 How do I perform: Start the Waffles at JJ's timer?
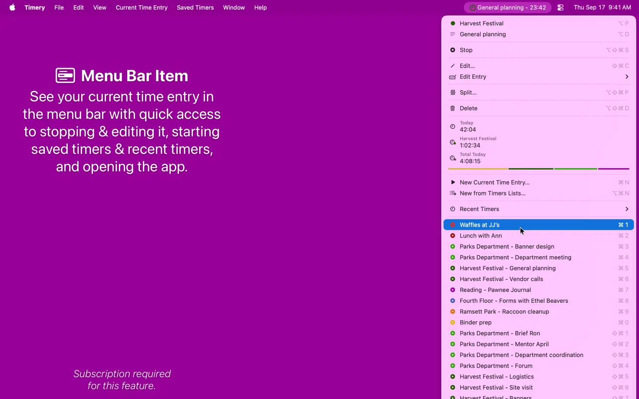(539, 225)
